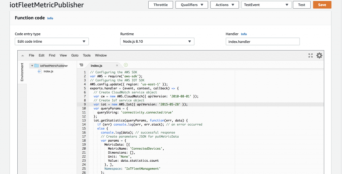Open the Runtime Node.js 8.10 dropdown
The width and height of the screenshot is (342, 174).
click(157, 41)
